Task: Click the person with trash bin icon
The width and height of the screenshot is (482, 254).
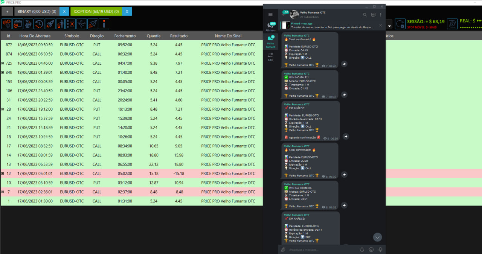Action: (x=61, y=24)
